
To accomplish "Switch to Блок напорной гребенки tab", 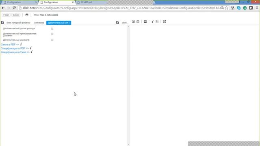I will tap(18, 23).
